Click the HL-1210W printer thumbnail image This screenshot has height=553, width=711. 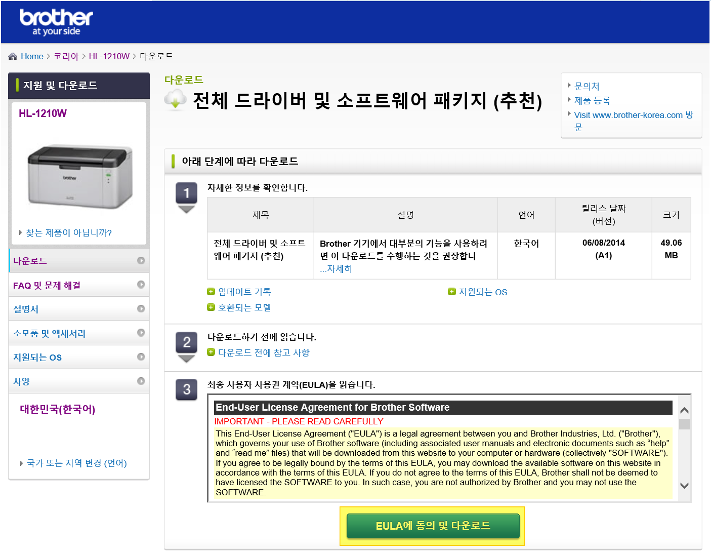[x=80, y=177]
